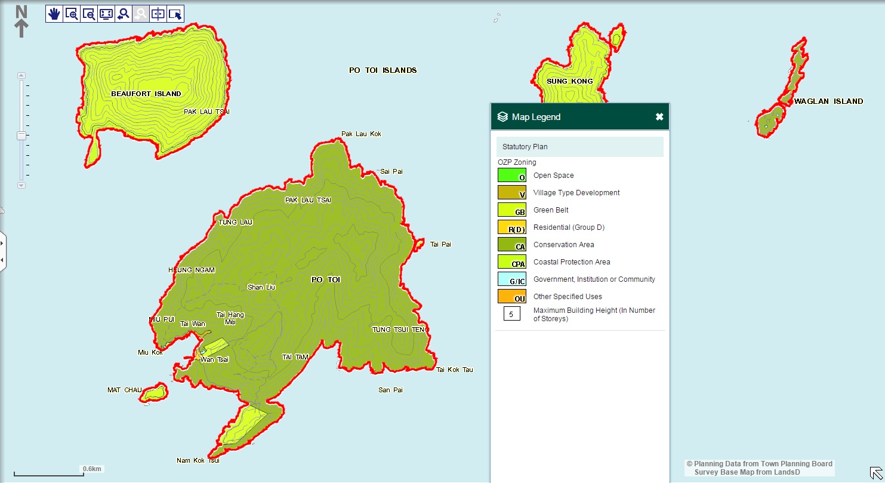The height and width of the screenshot is (483, 885).
Task: Activate the zoom-in box tool
Action: (72, 14)
